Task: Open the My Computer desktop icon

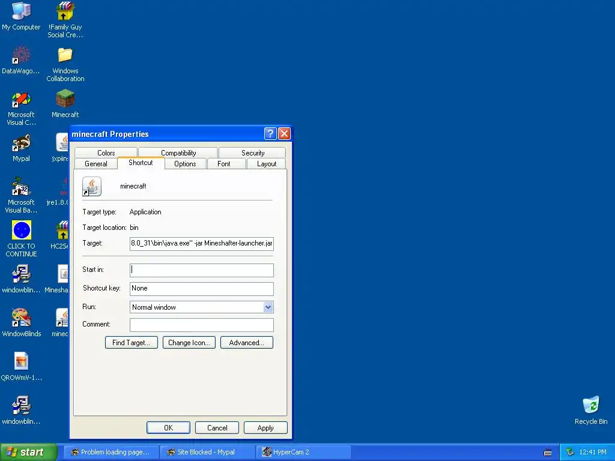Action: [21, 11]
